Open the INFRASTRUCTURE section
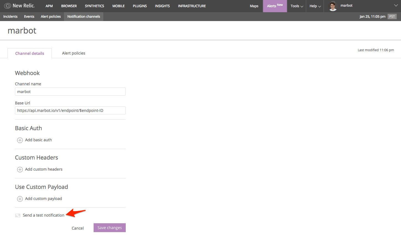This screenshot has height=236, width=401. (192, 6)
